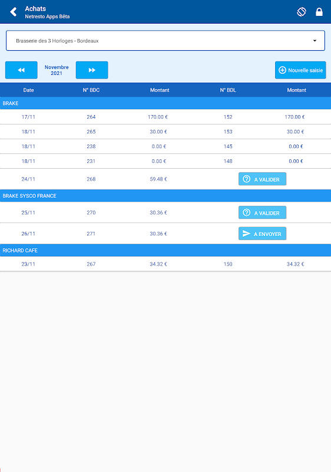Viewport: 331px width, 472px height.
Task: Go to previous month with rewind button
Action: pyautogui.click(x=21, y=70)
